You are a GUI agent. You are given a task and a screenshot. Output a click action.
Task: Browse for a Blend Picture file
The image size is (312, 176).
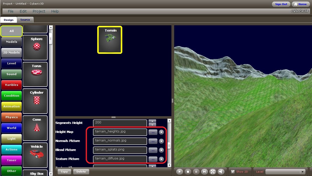pyautogui.click(x=153, y=150)
